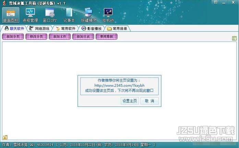This screenshot has height=148, width=239.
Task: Open the 记事本 notepad tool
Action: (69, 15)
